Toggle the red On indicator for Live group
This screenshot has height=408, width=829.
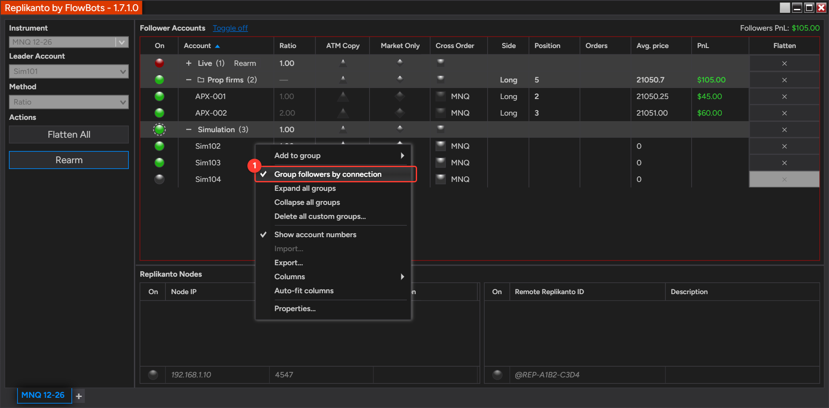(x=159, y=63)
